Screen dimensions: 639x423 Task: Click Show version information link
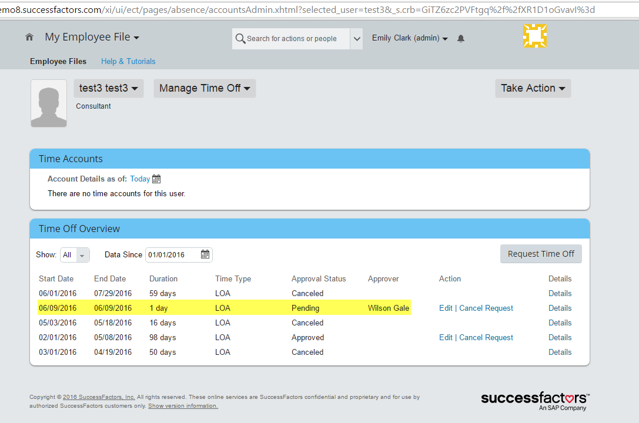coord(183,406)
